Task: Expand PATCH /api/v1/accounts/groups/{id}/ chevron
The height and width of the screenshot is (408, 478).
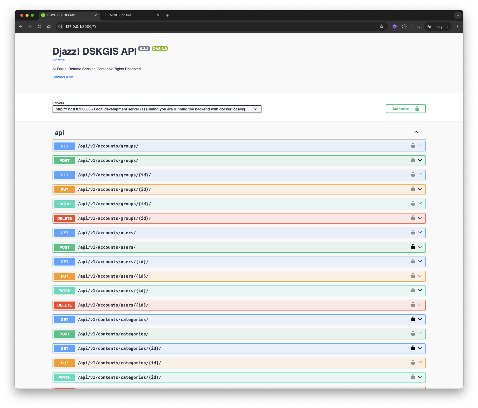Action: pyautogui.click(x=420, y=203)
